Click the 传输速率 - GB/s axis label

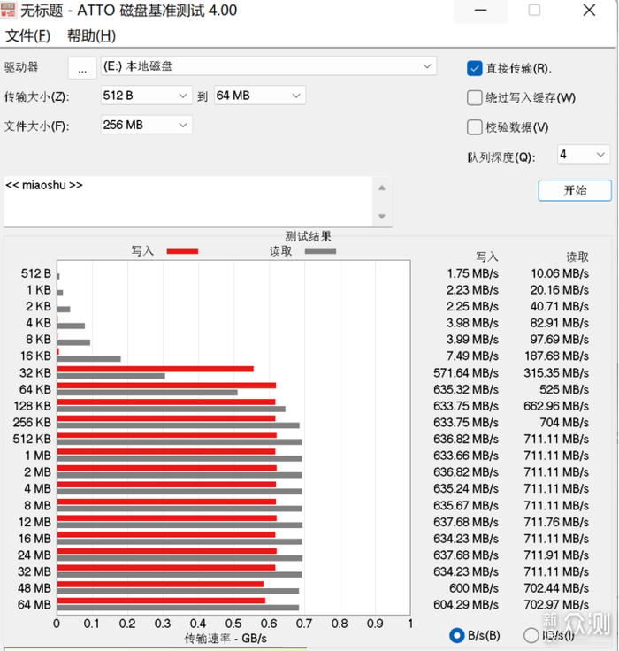(x=225, y=638)
